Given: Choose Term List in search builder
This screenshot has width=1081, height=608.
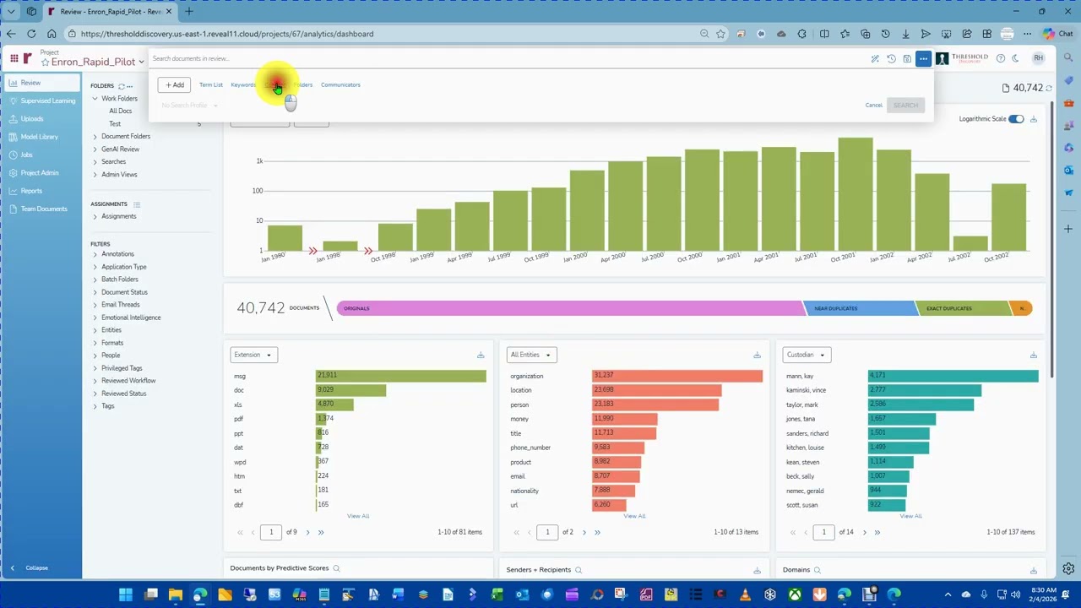Looking at the screenshot, I should coord(211,84).
